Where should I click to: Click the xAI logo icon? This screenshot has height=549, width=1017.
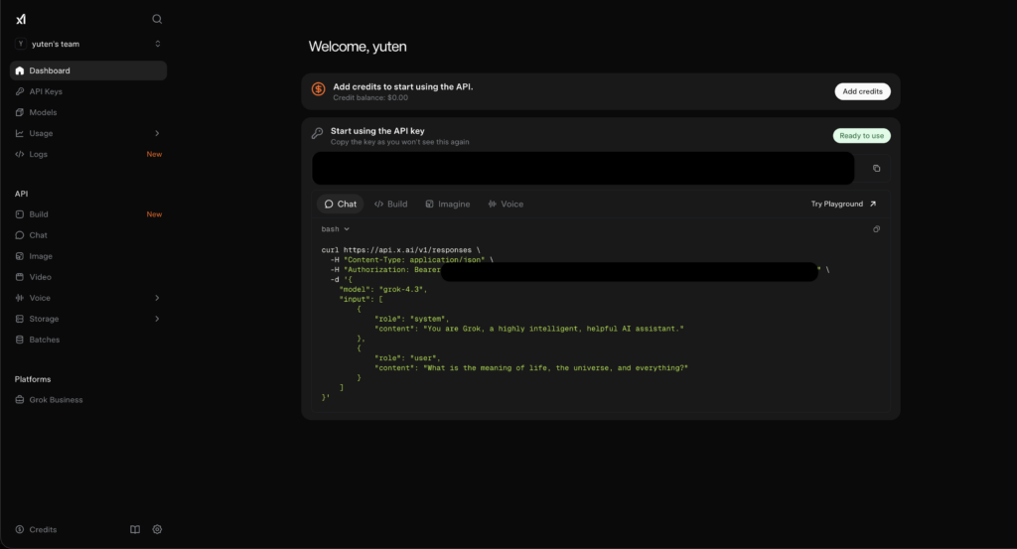coord(21,20)
